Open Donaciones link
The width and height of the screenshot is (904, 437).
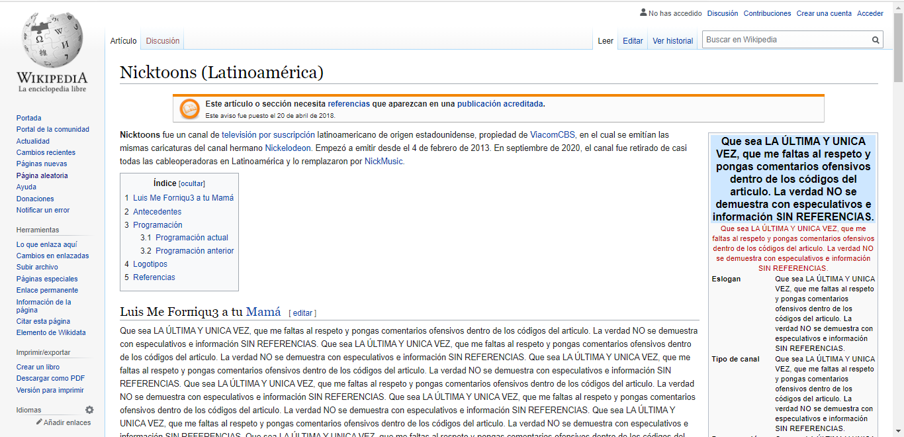35,199
